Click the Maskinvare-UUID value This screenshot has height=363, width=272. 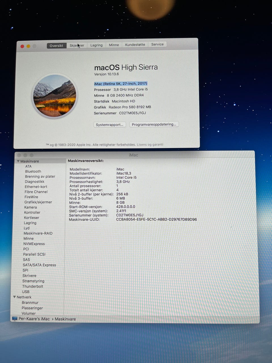156,219
